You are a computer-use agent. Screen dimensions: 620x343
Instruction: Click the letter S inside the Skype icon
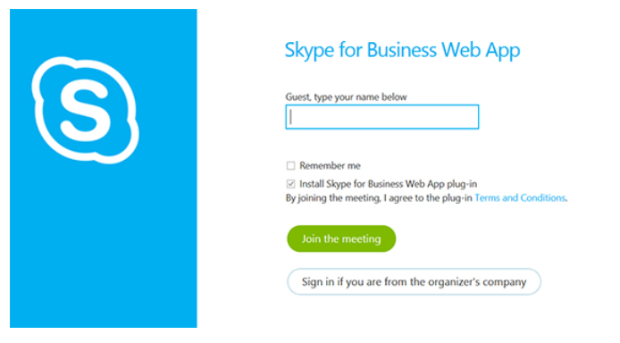click(x=85, y=110)
